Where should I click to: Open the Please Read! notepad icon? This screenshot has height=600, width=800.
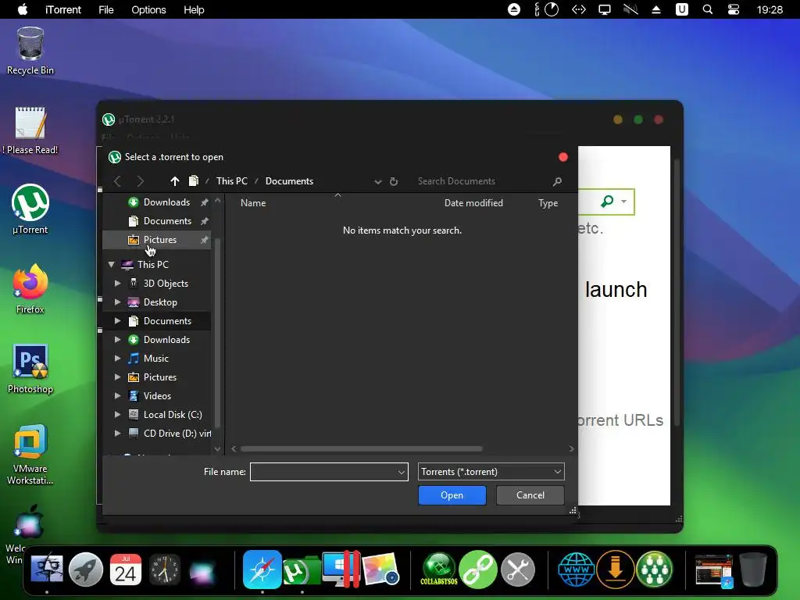click(30, 130)
